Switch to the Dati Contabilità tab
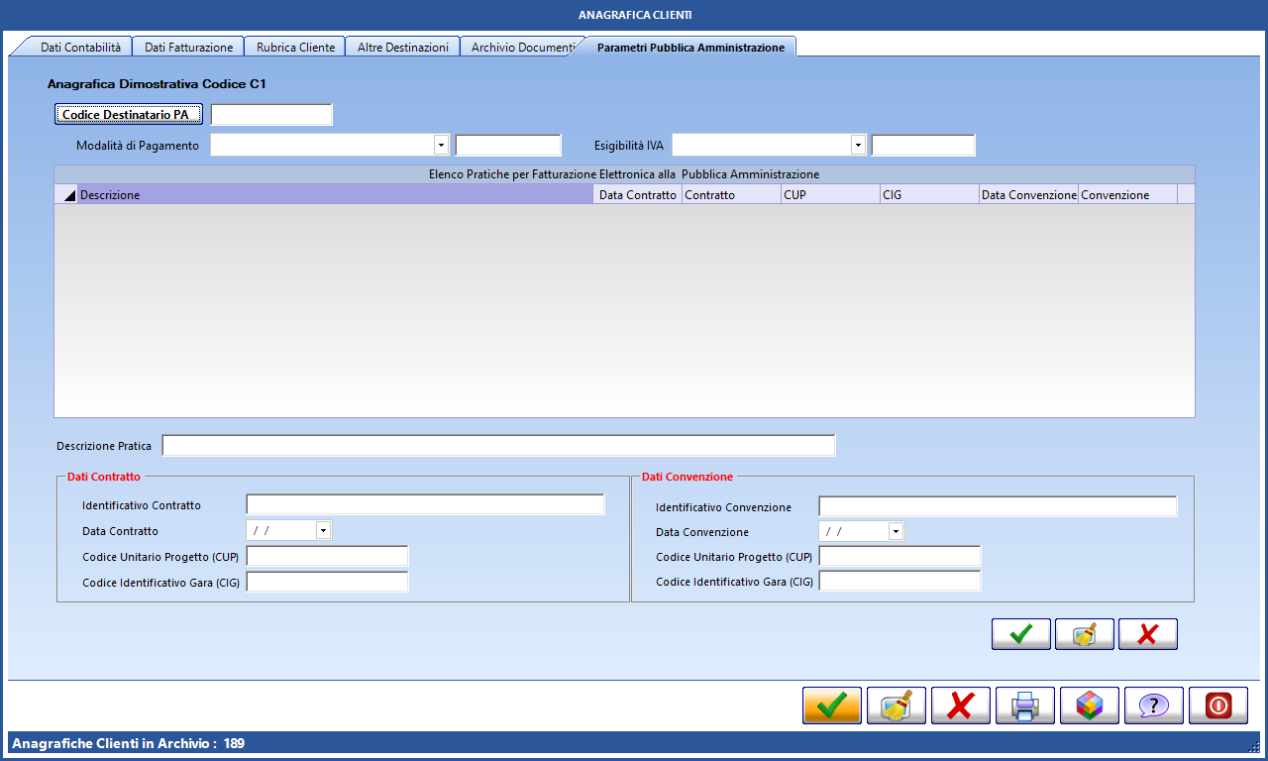 [x=80, y=47]
